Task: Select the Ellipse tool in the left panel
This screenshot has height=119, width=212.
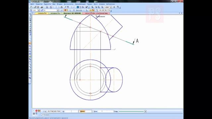Action: click(x=30, y=51)
